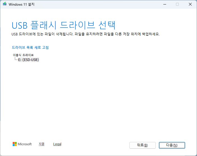Go back with the 뒤로(B) button
The image size is (197, 156).
(x=143, y=145)
